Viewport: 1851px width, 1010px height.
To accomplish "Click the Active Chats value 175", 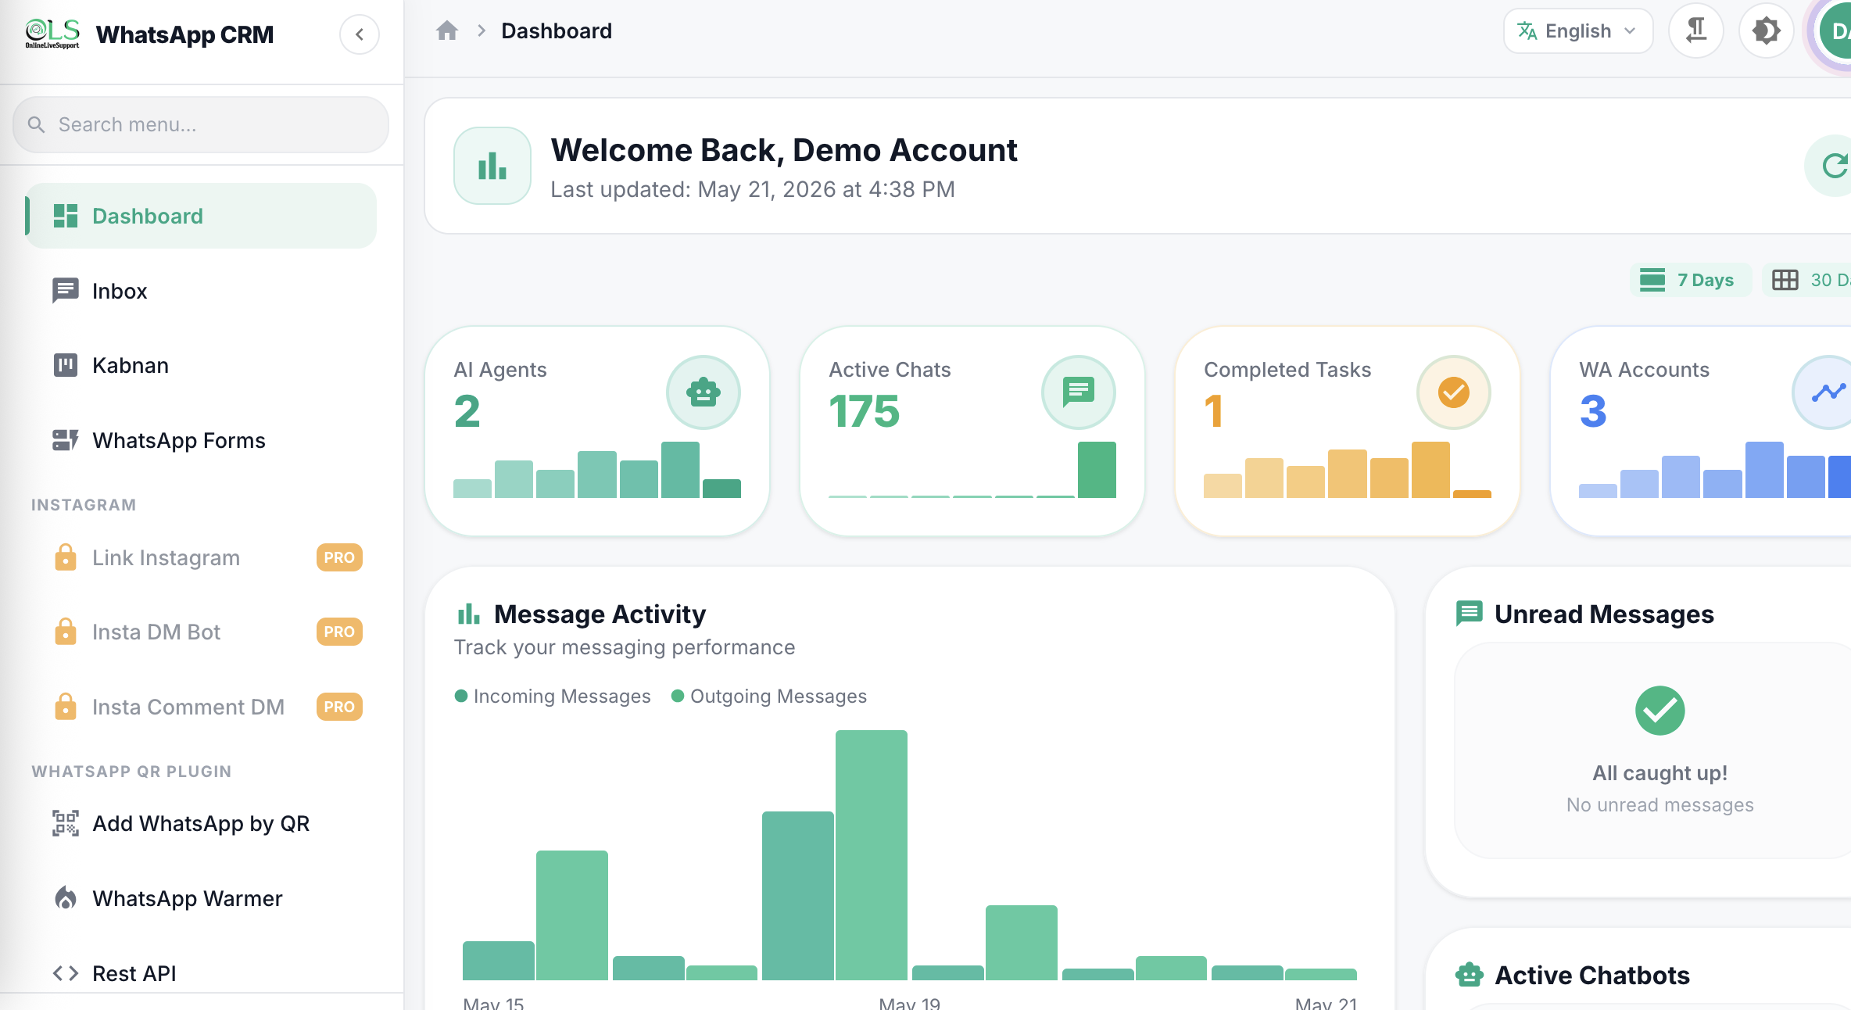I will click(865, 412).
